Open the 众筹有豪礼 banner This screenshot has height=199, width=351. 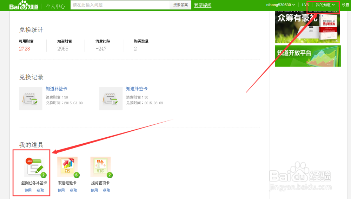pos(307,27)
